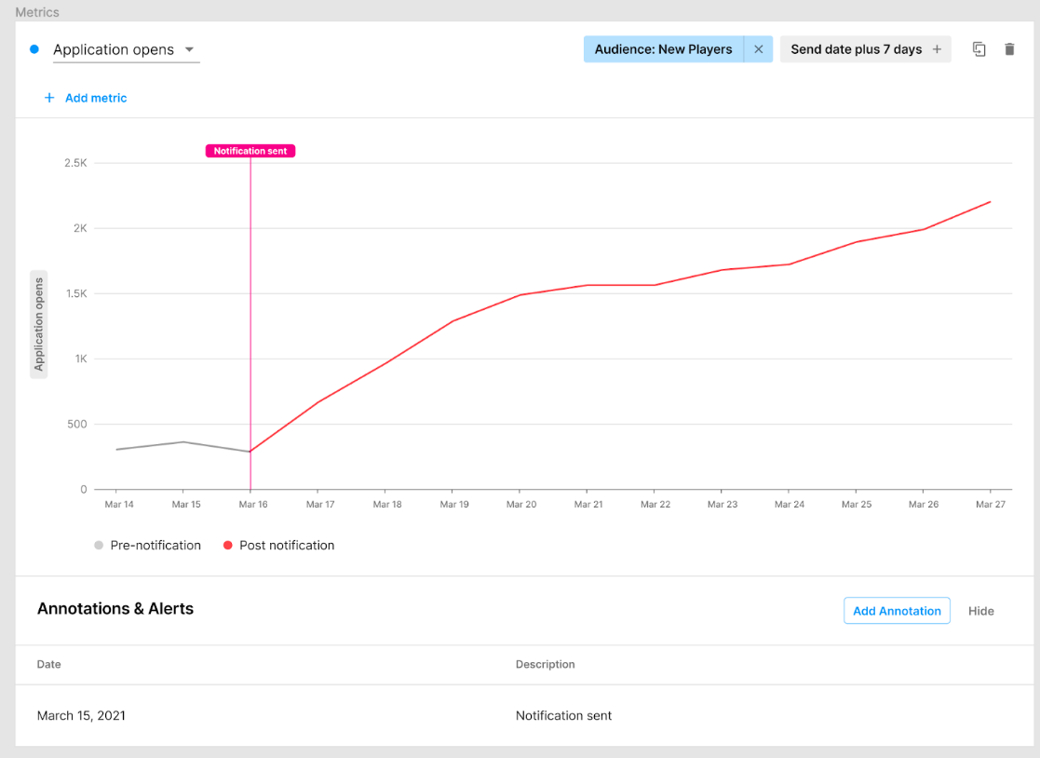Click the Description column header
Screen dimensions: 1040x758
click(545, 664)
